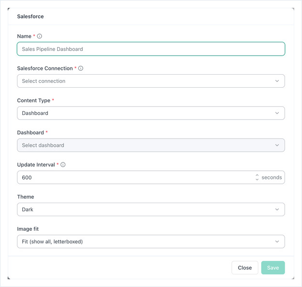Focus the Name input field

point(151,49)
